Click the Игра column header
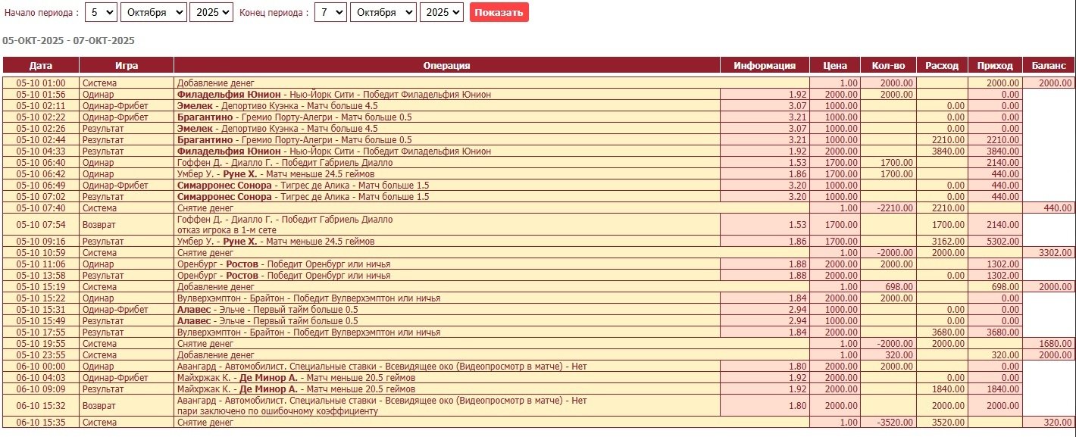 pos(127,66)
